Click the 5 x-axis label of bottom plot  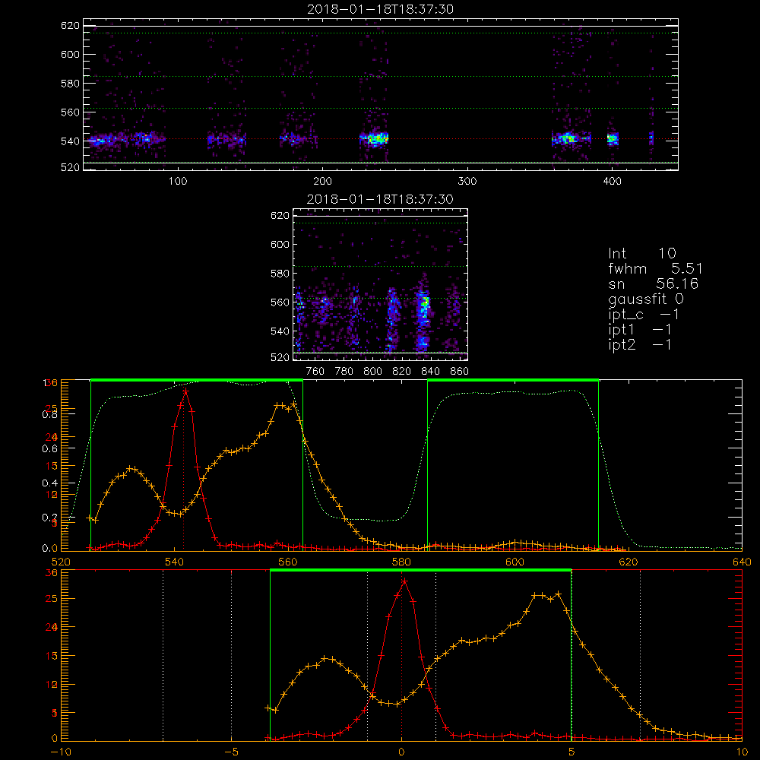[x=572, y=752]
